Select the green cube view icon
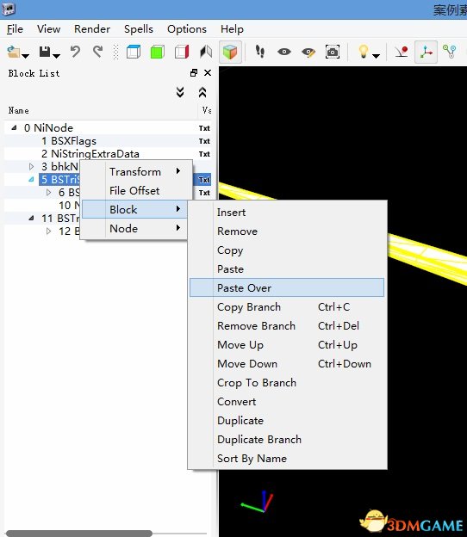This screenshot has width=467, height=537. 158,52
